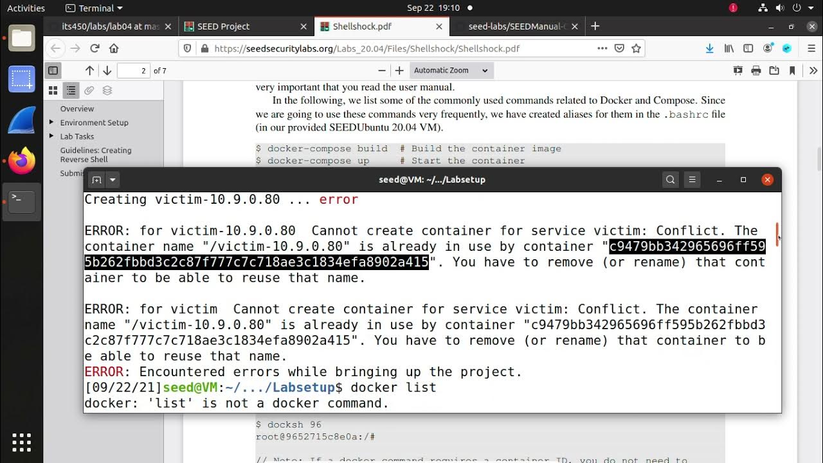Go back in Firefox
Image resolution: width=823 pixels, height=463 pixels.
coord(56,48)
